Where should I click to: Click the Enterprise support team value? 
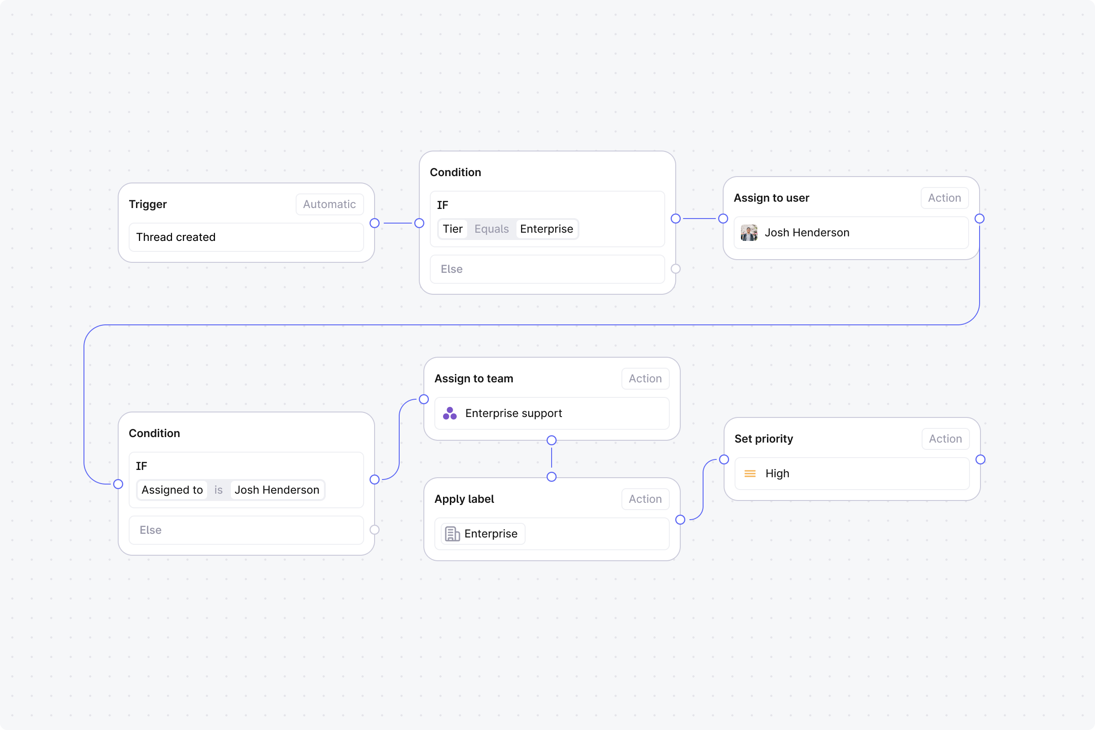(514, 413)
